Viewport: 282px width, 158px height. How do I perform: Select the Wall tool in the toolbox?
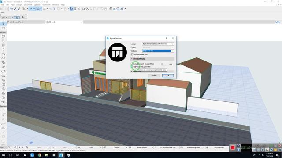(x=3, y=36)
